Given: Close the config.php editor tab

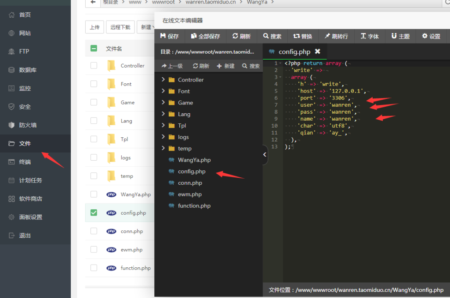Looking at the screenshot, I should coord(317,51).
